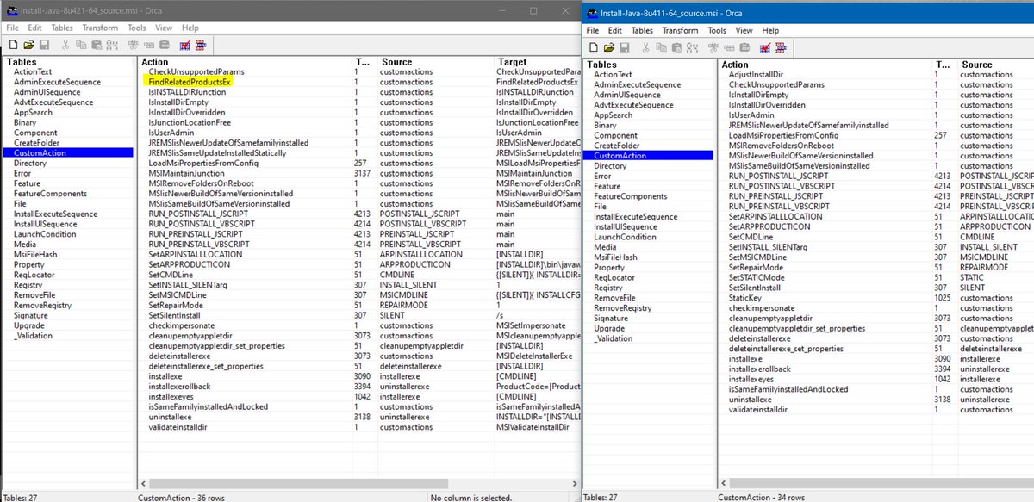The image size is (1034, 502).
Task: Select ActionText table in 8u421 window
Action: [x=33, y=72]
